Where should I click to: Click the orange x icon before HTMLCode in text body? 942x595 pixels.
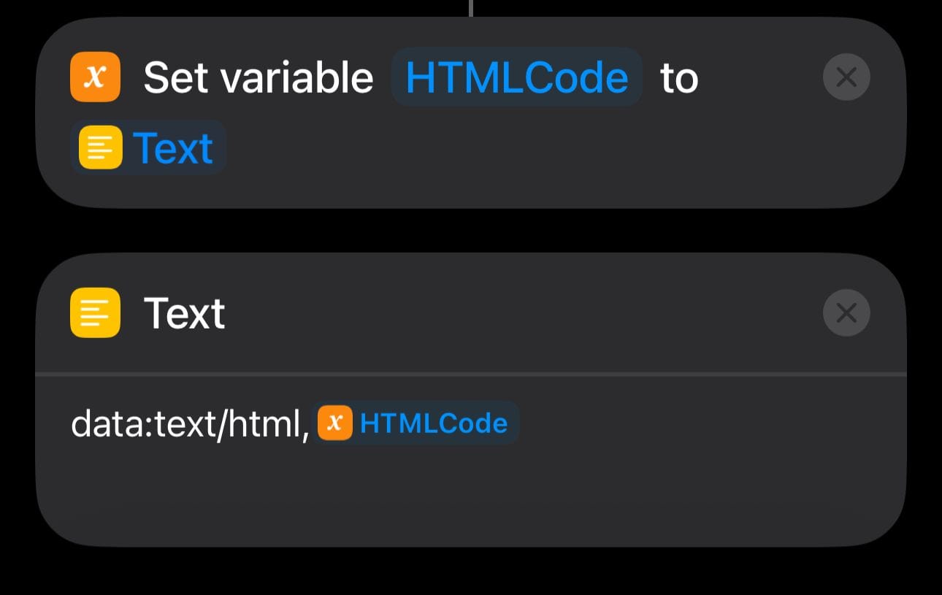[x=335, y=423]
